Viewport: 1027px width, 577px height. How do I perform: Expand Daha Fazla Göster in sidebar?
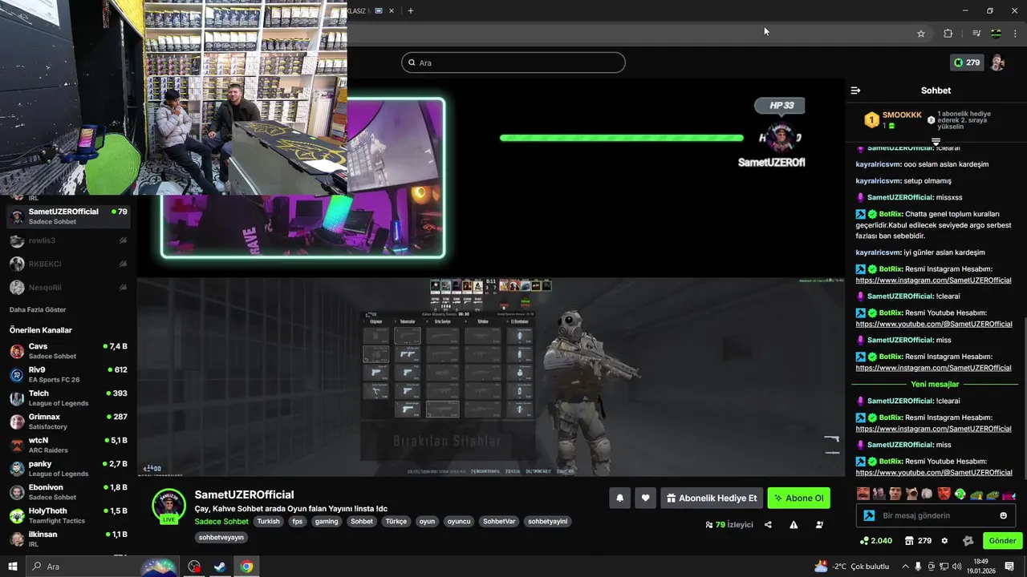tap(38, 309)
